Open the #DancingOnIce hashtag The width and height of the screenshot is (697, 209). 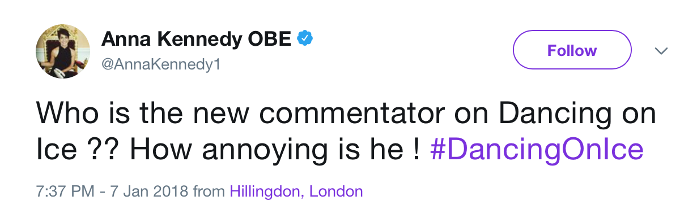537,150
